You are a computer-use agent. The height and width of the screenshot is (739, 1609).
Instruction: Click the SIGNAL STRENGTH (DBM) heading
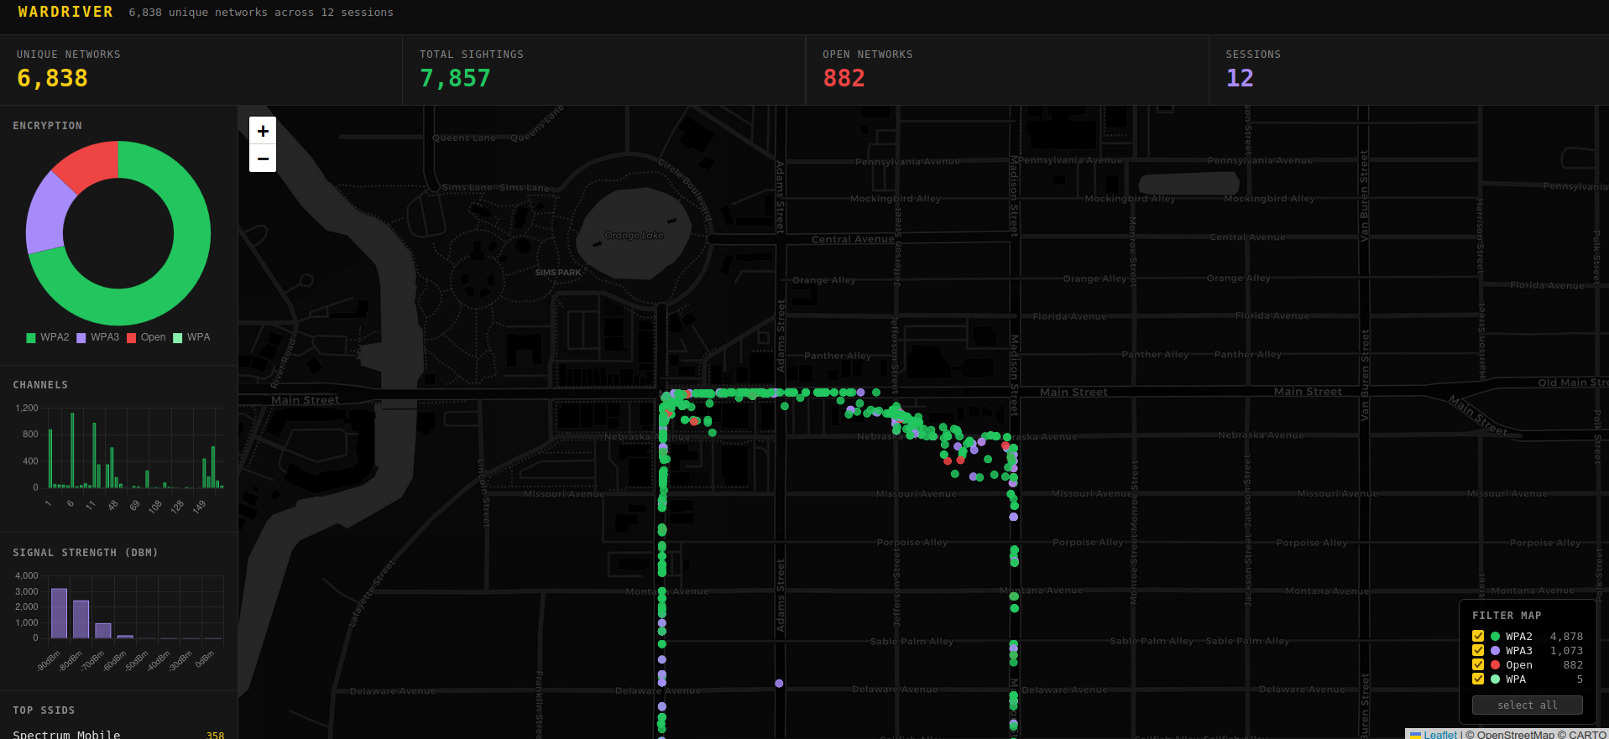[86, 553]
